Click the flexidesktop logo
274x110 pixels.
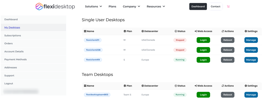click(55, 7)
